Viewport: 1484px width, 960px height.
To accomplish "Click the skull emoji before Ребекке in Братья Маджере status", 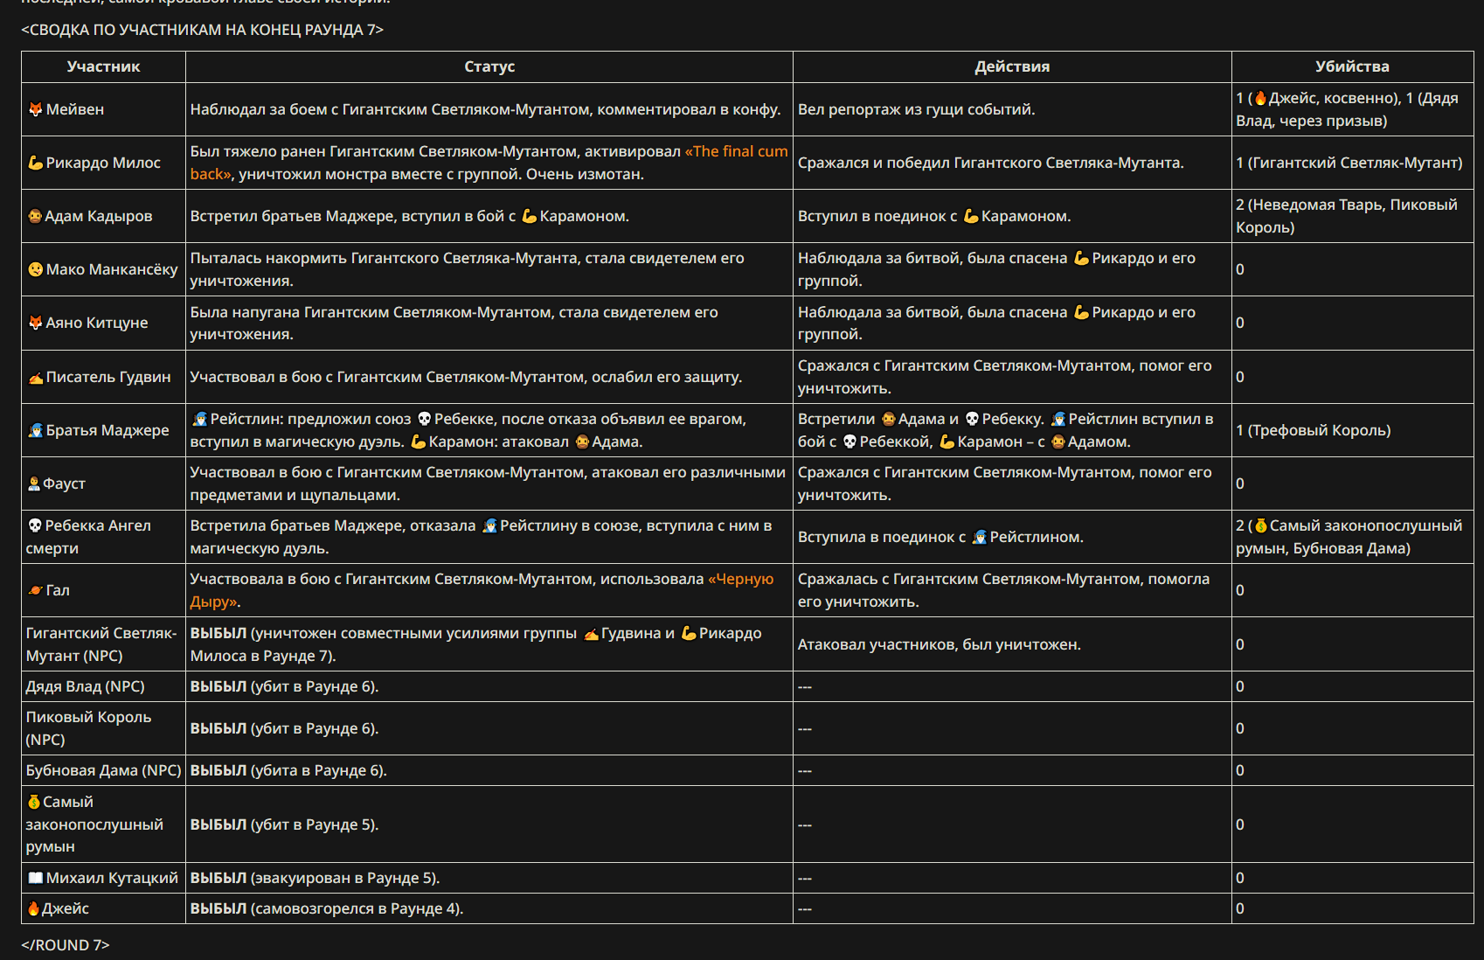I will 425,419.
